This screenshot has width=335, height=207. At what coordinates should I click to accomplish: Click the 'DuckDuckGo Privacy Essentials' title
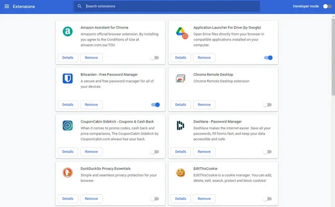105,168
